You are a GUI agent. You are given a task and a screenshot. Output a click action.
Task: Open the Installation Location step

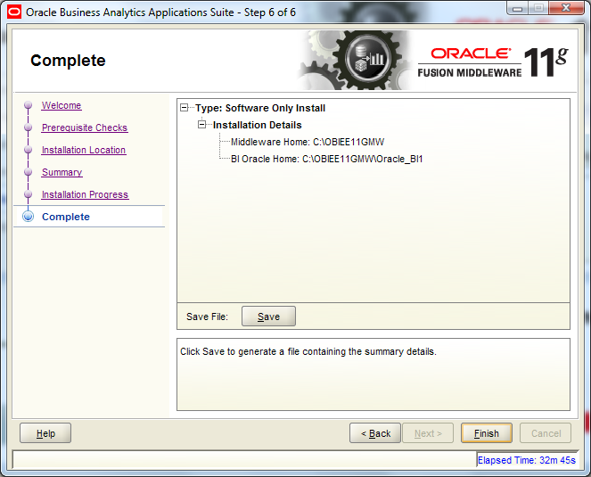(84, 150)
